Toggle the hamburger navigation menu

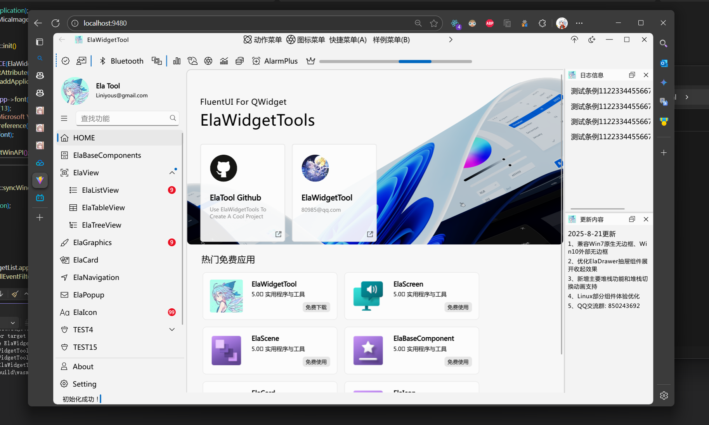[64, 118]
